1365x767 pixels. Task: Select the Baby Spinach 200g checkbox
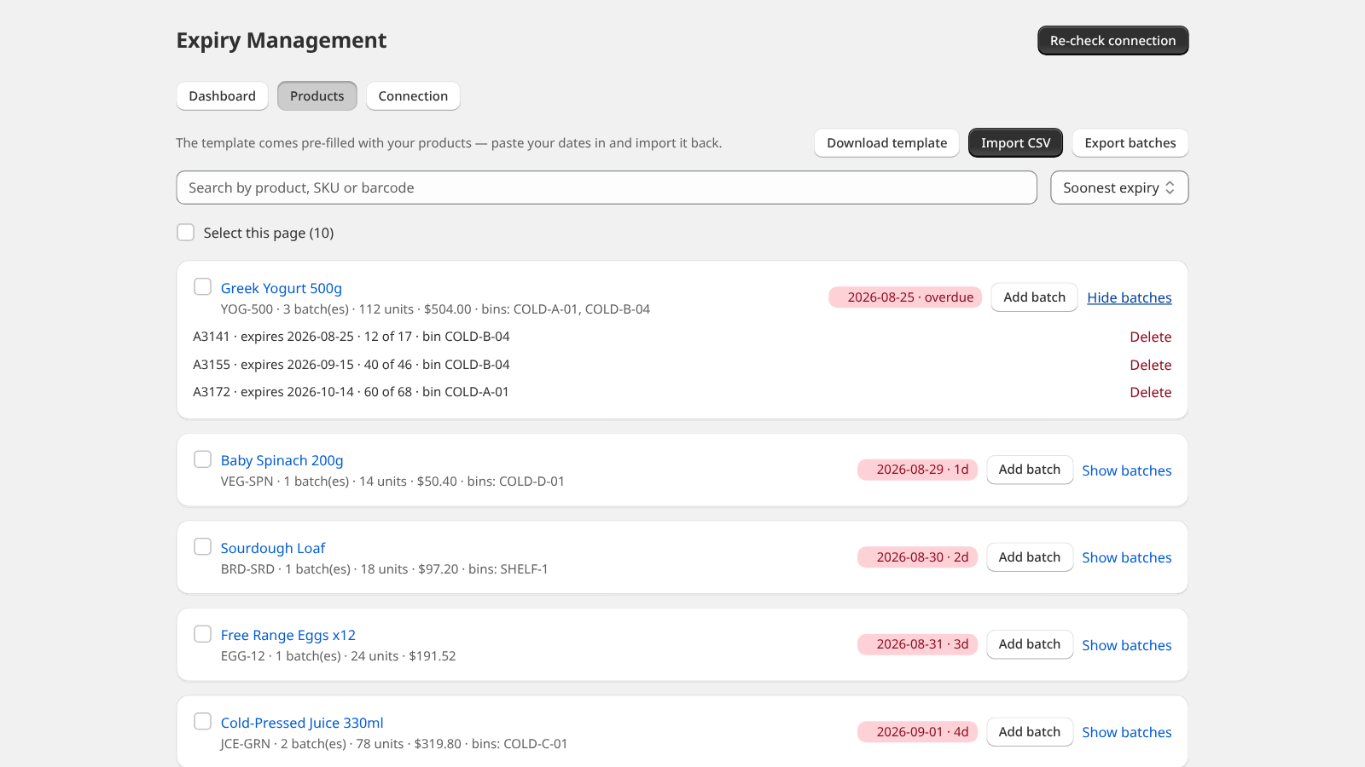pos(202,459)
